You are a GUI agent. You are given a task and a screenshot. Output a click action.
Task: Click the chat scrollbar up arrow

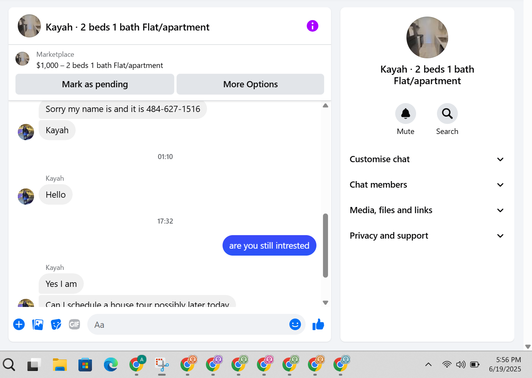pos(325,105)
